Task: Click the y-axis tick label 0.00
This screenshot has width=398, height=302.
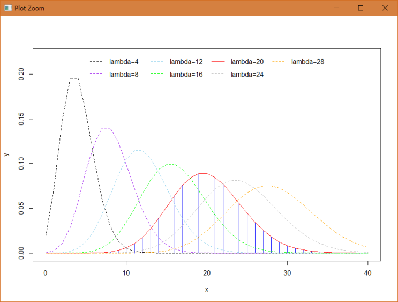Action: pos(21,253)
